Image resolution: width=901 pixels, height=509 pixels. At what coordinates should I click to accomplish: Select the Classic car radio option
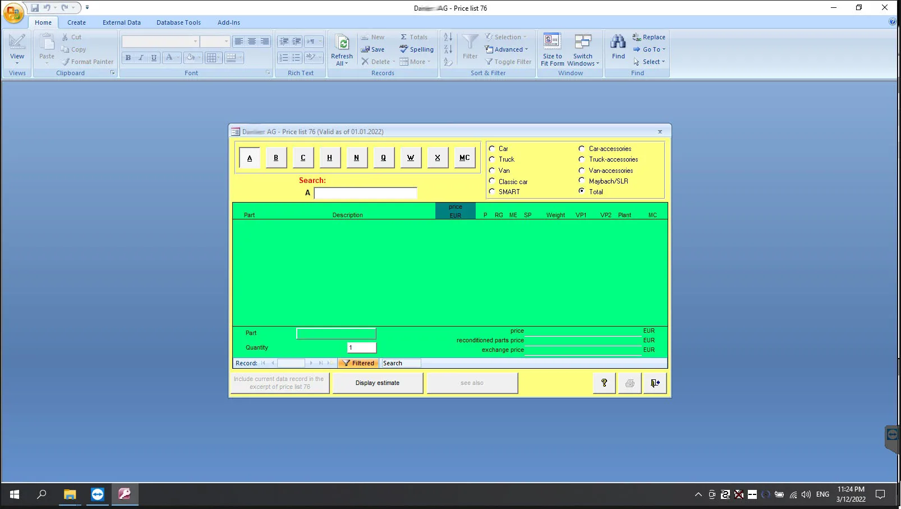(x=492, y=181)
